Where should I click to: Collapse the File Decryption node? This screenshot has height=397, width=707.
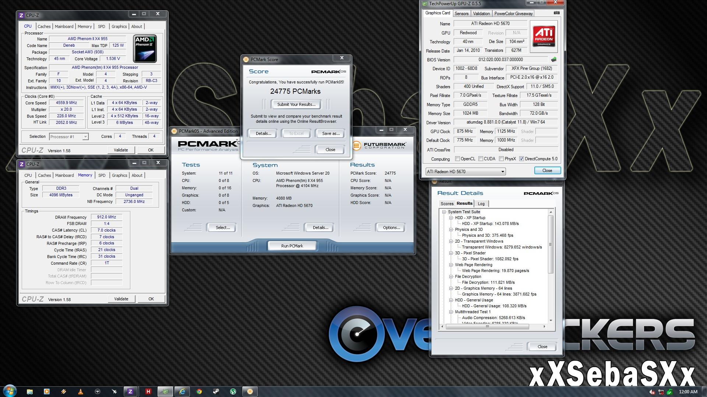pyautogui.click(x=451, y=276)
